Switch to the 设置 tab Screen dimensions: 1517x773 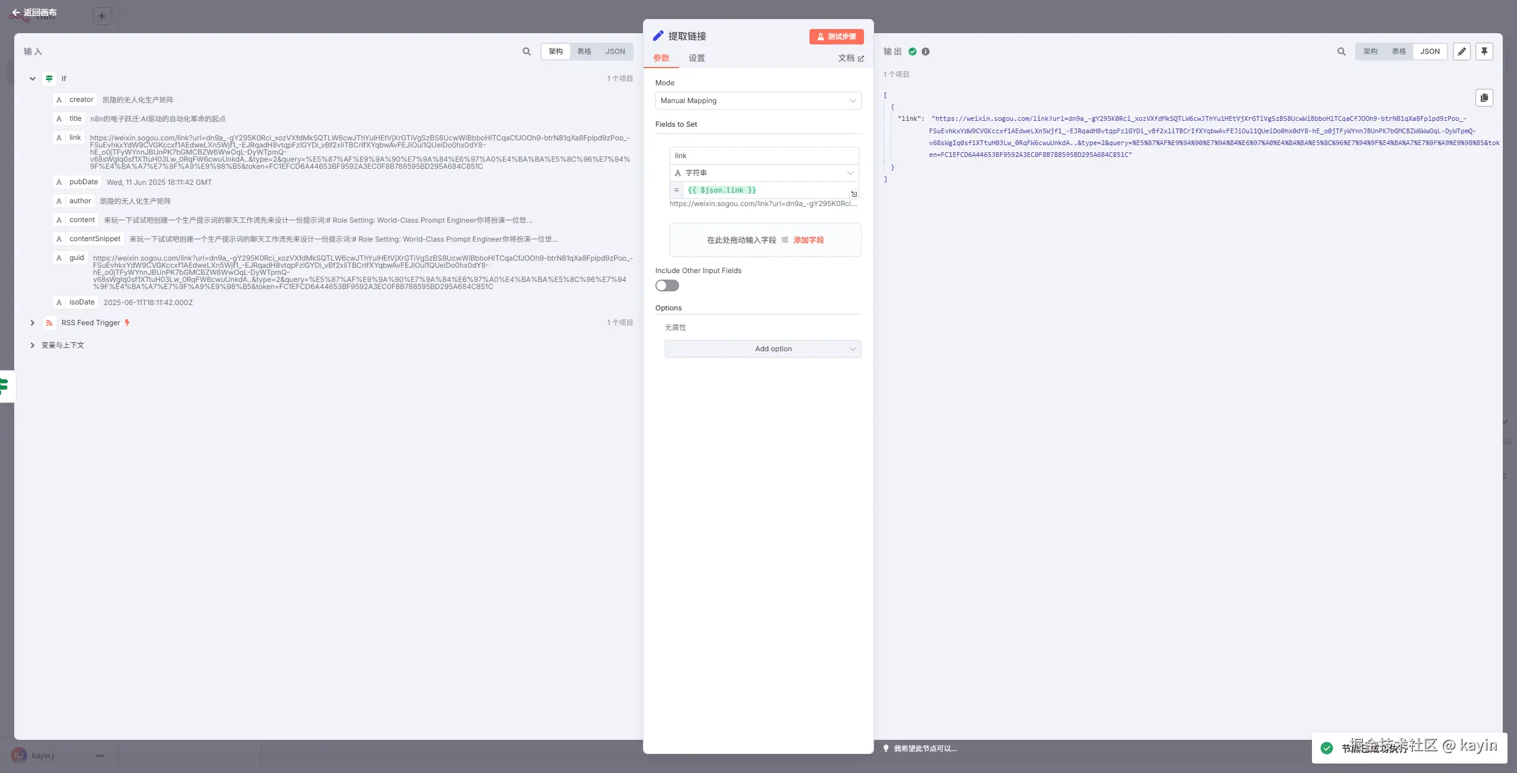(x=696, y=58)
